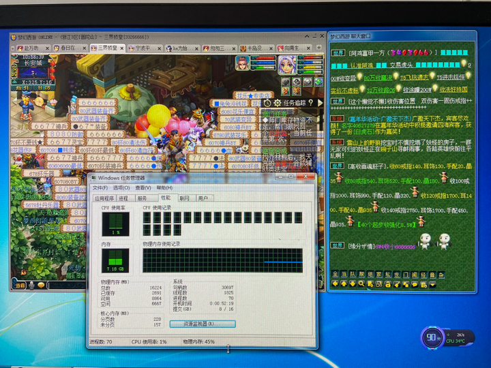Viewport: 491px width, 368px height.
Task: Click the pink-haired character portrait
Action: coord(242,63)
